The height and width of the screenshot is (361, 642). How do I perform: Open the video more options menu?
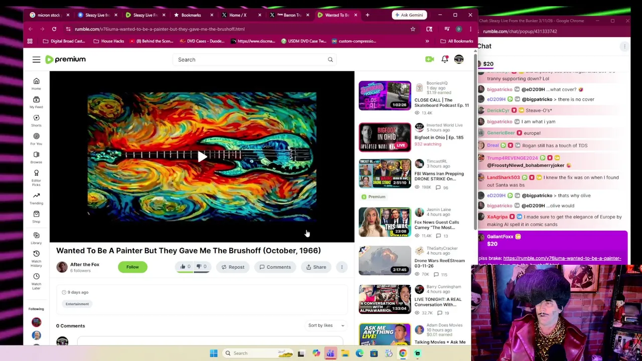[x=342, y=267]
